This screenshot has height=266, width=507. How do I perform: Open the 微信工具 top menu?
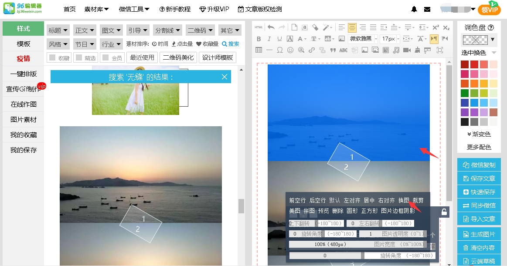(134, 10)
